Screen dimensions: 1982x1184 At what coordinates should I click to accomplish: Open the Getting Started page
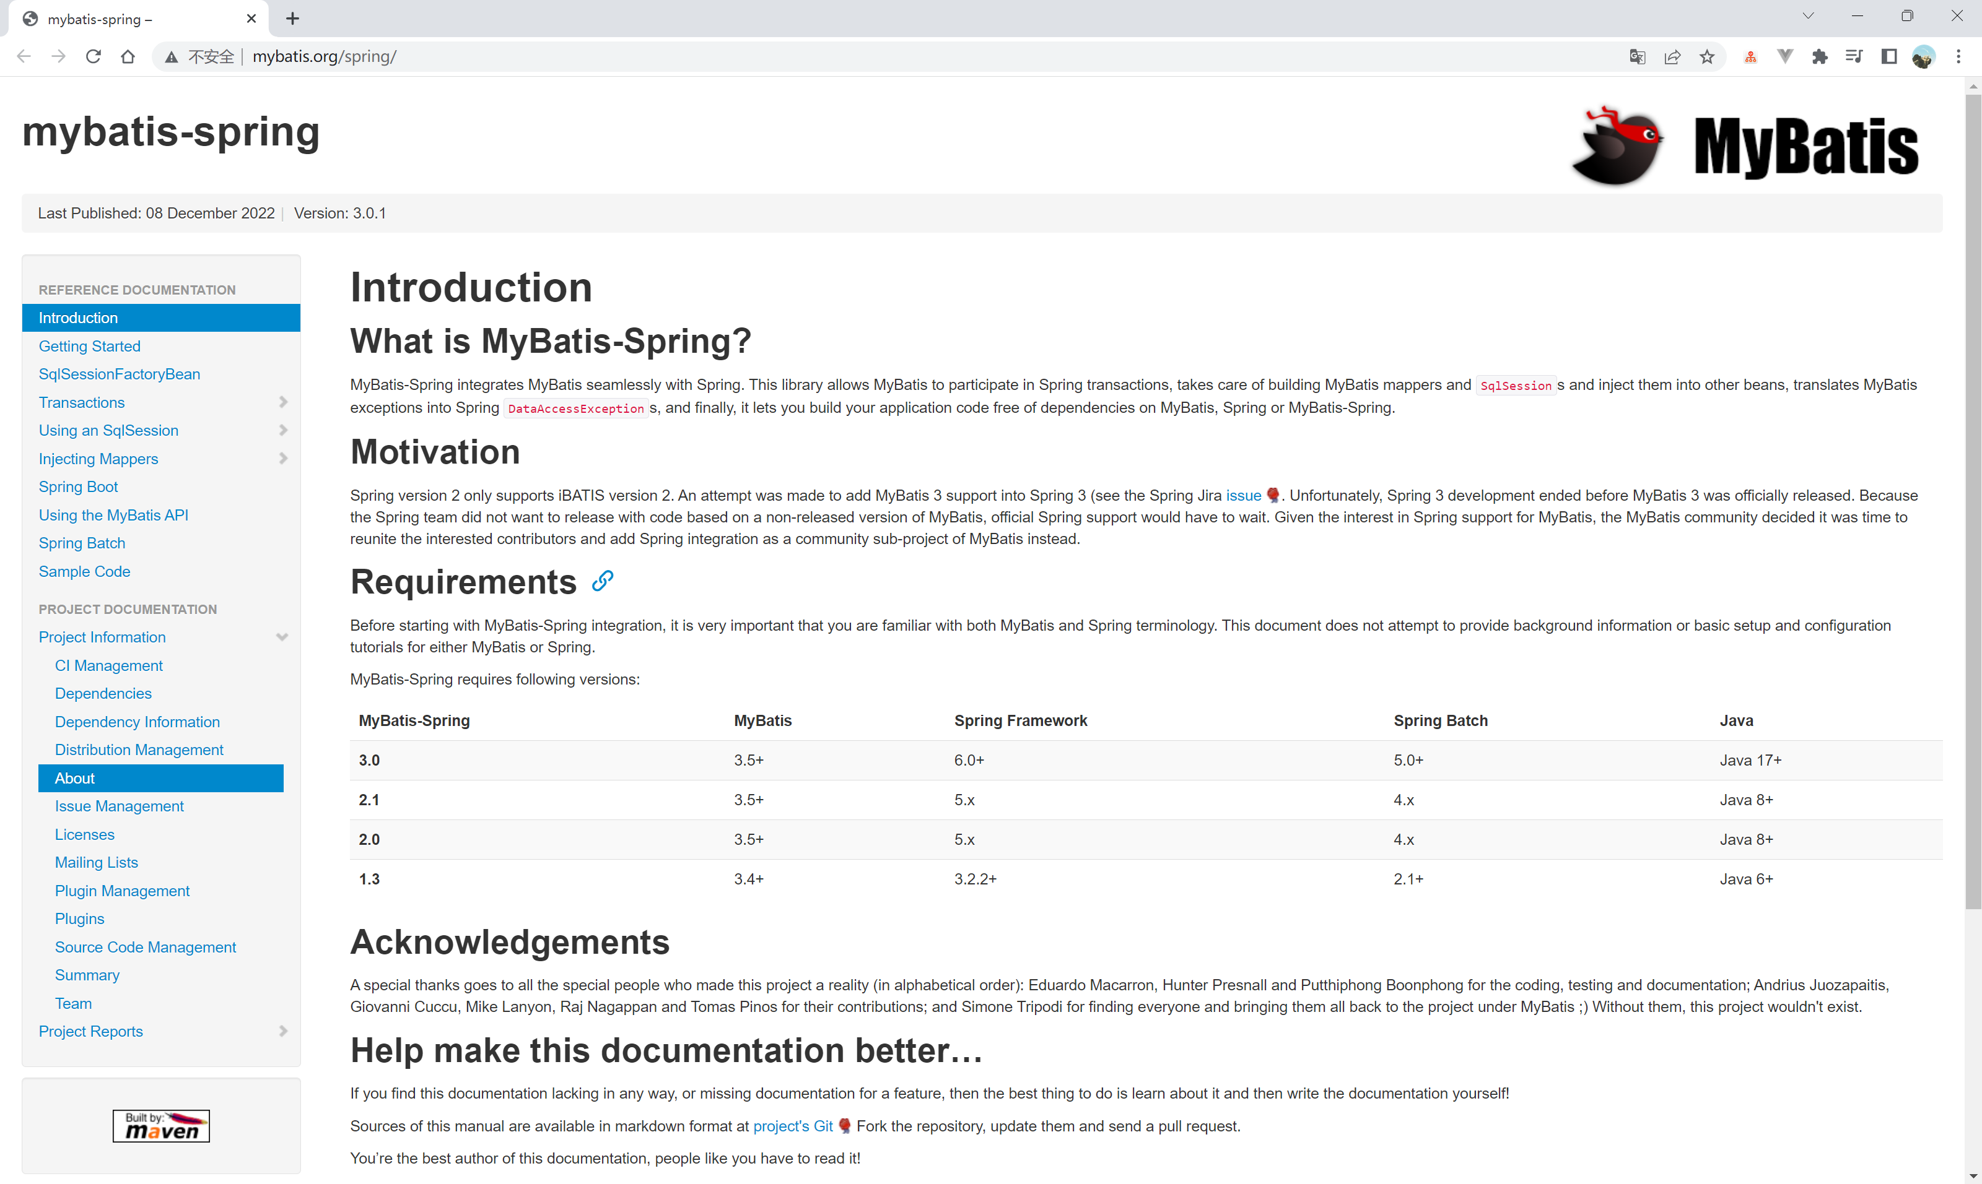click(x=89, y=346)
